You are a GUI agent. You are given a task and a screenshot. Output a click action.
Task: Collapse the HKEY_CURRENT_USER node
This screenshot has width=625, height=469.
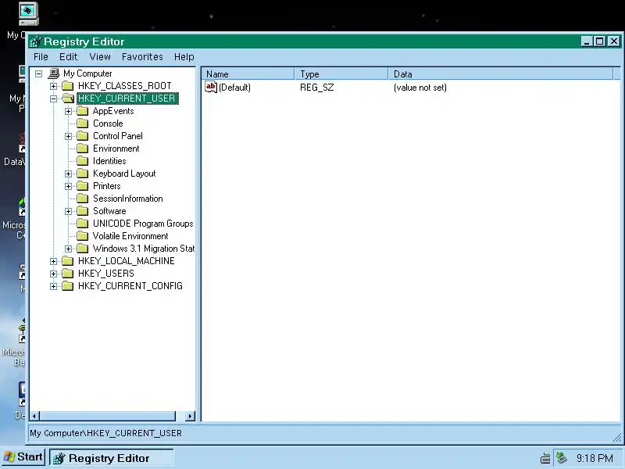click(x=53, y=98)
